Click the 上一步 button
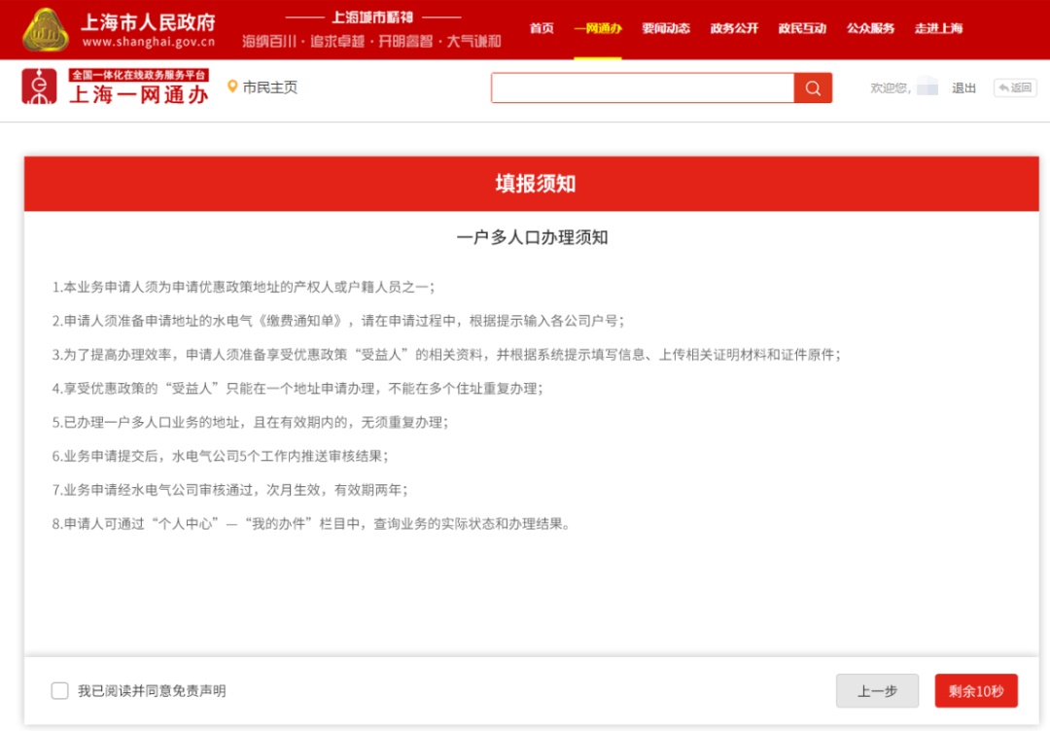Viewport: 1050px width, 731px height. coord(877,691)
